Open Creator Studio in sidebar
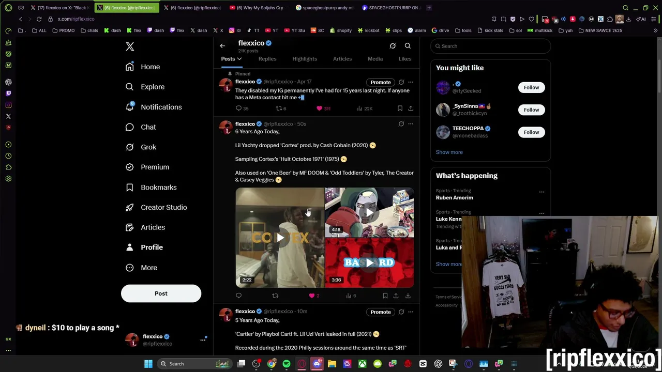662x372 pixels. point(156,207)
